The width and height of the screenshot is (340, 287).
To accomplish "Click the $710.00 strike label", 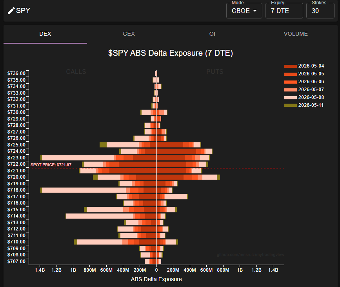I will pyautogui.click(x=16, y=242).
